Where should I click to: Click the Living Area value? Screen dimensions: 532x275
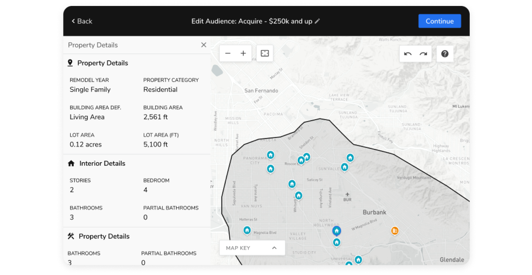pyautogui.click(x=87, y=117)
